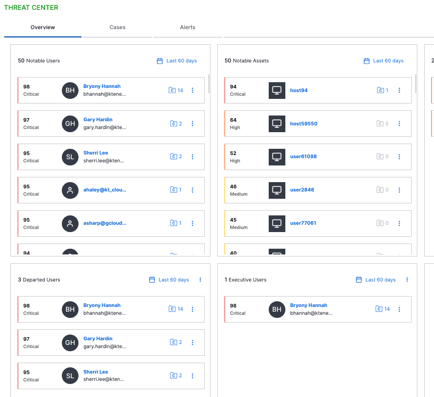The width and height of the screenshot is (434, 397).
Task: Click cases icon for Sherri Lee in Notable Users
Action: 174,157
